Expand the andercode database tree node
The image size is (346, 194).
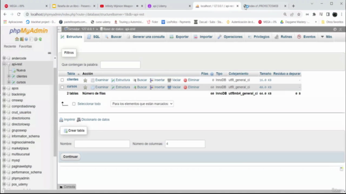(x=4, y=58)
